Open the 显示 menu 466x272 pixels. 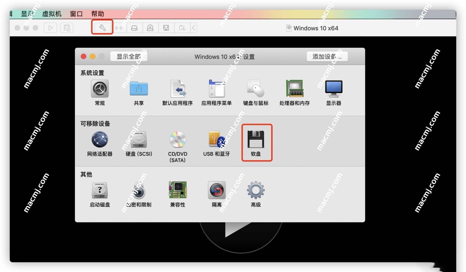27,14
